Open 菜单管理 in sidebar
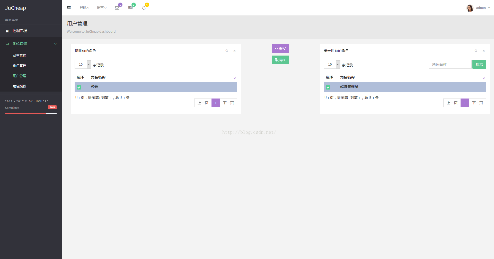The width and height of the screenshot is (494, 259). tap(20, 55)
